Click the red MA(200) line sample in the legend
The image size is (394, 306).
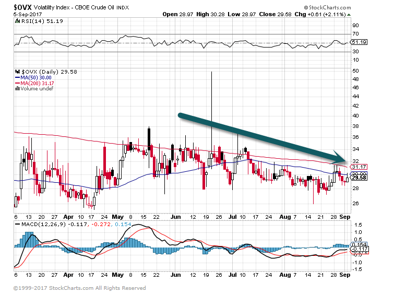tap(18, 83)
